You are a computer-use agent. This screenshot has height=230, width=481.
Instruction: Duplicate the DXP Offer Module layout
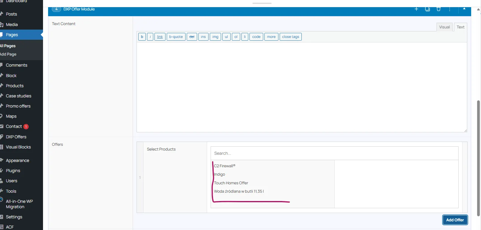(x=427, y=9)
